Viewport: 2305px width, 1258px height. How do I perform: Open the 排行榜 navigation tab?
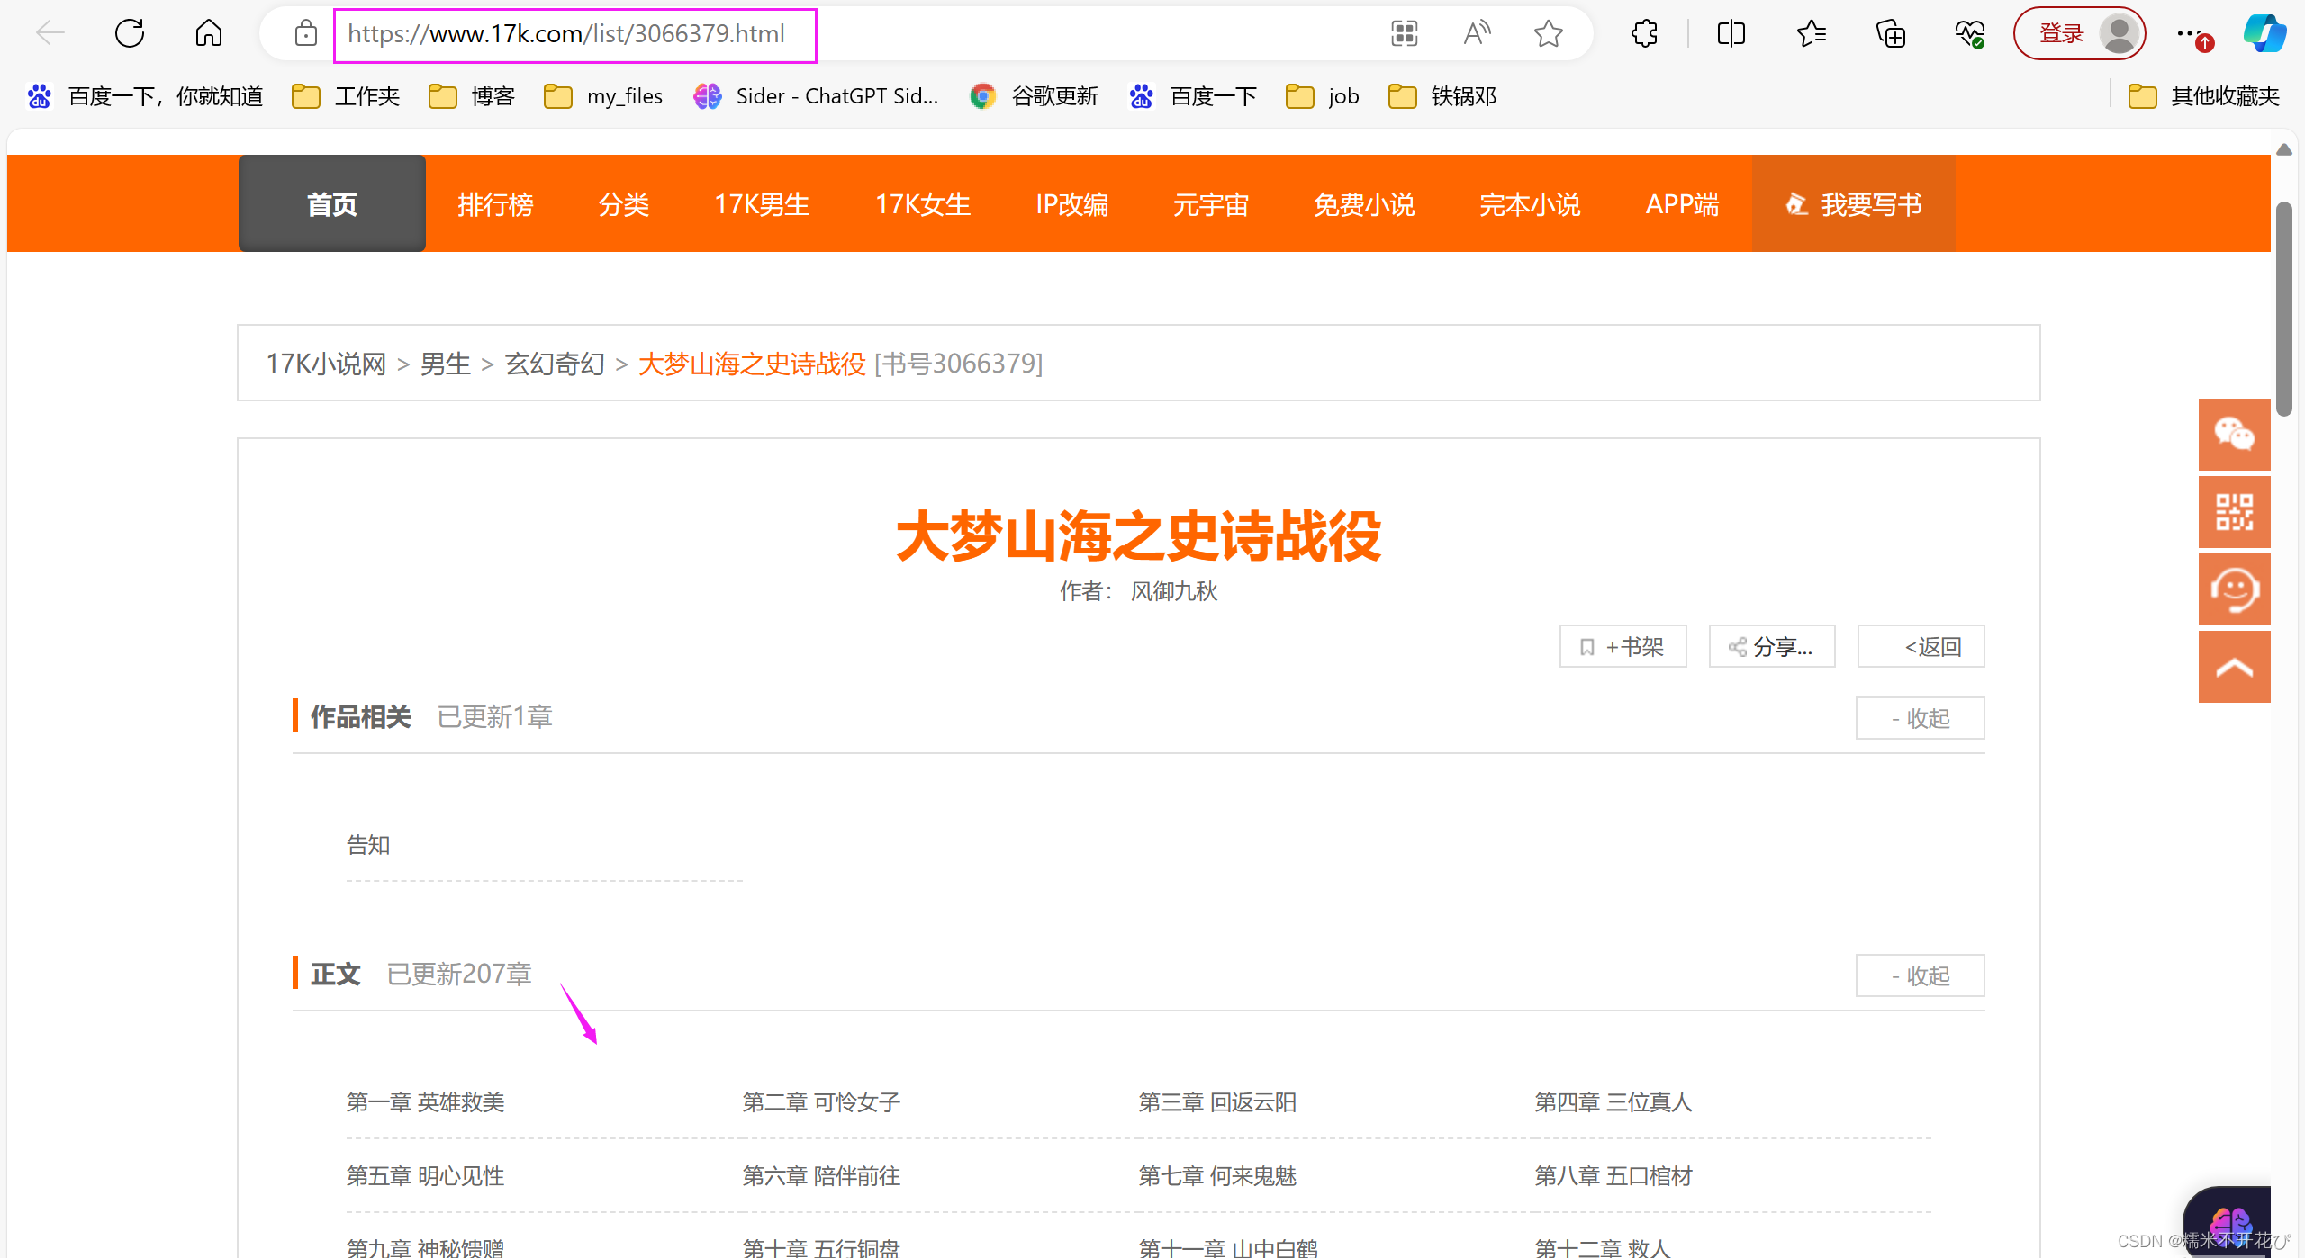pos(495,204)
